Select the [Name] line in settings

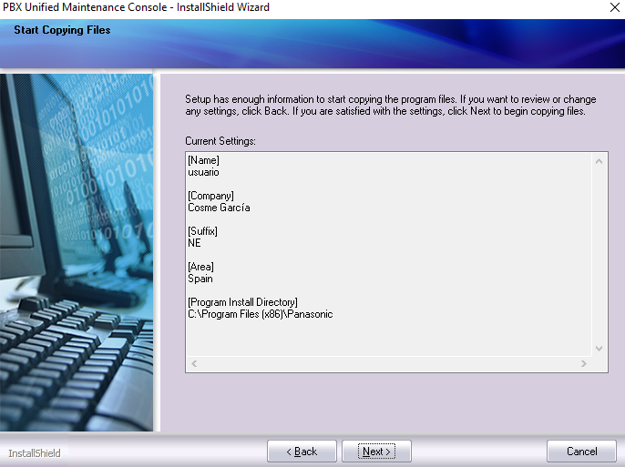(204, 160)
